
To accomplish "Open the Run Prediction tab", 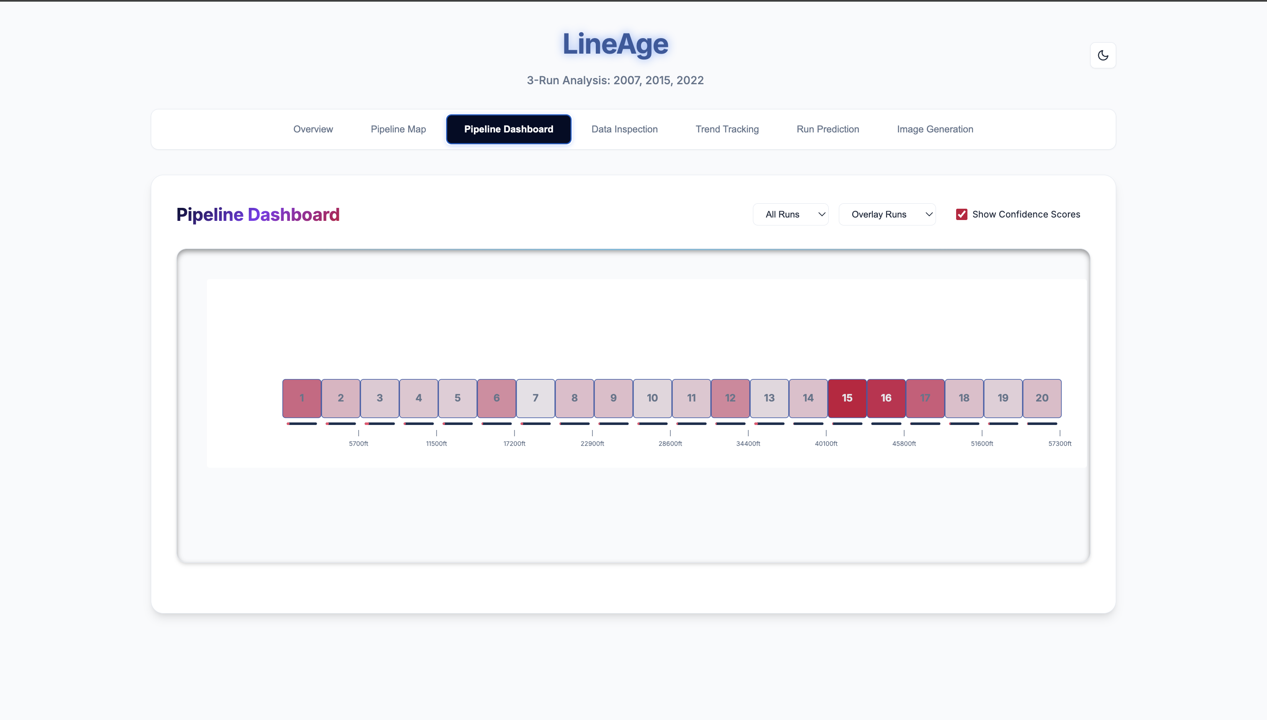I will coord(827,129).
